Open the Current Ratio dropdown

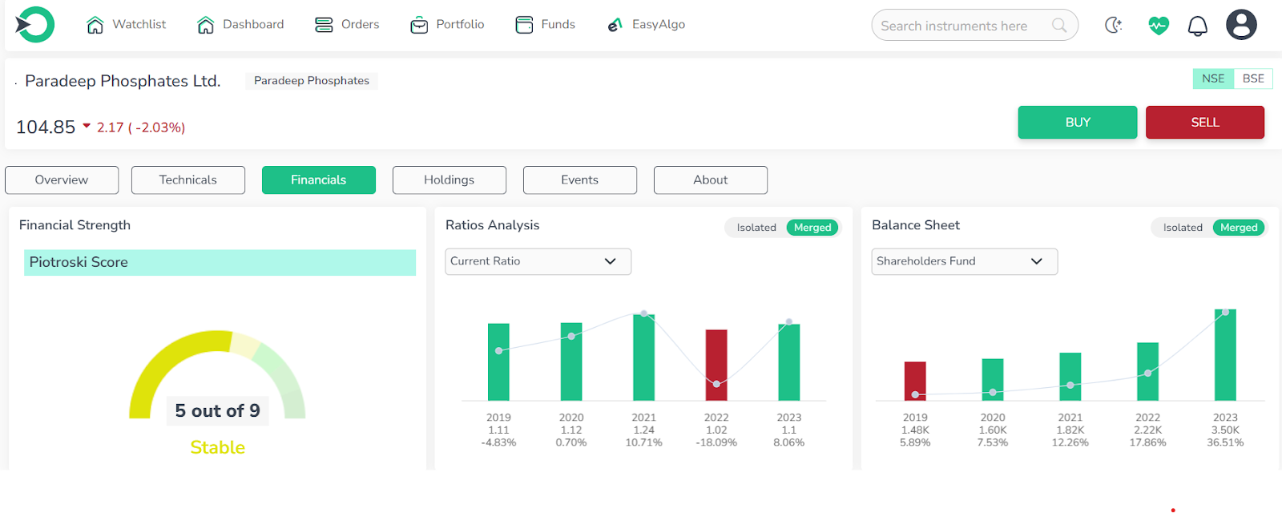click(538, 261)
